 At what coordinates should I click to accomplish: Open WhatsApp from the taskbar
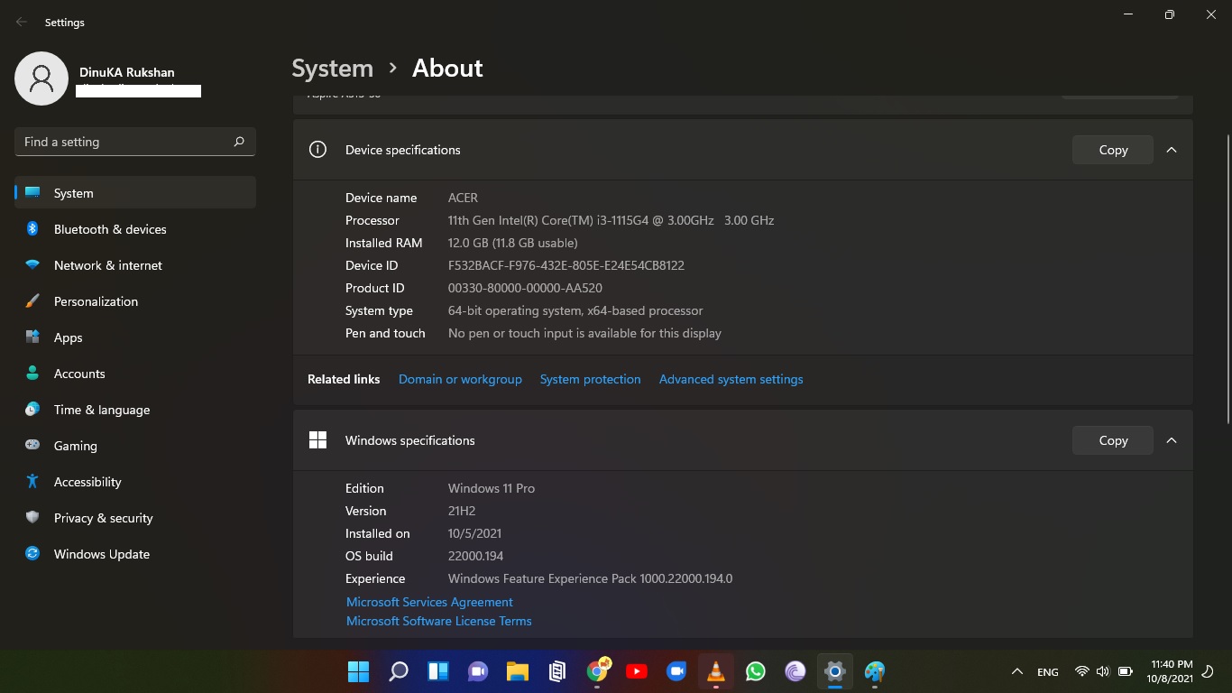coord(756,671)
